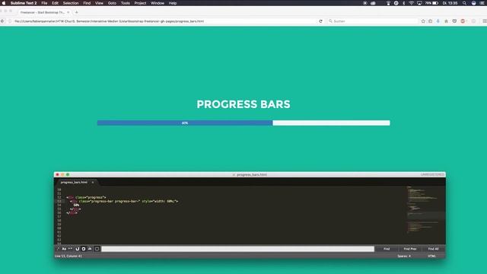Open a new browser tab with plus
487x274 pixels.
coord(76,12)
